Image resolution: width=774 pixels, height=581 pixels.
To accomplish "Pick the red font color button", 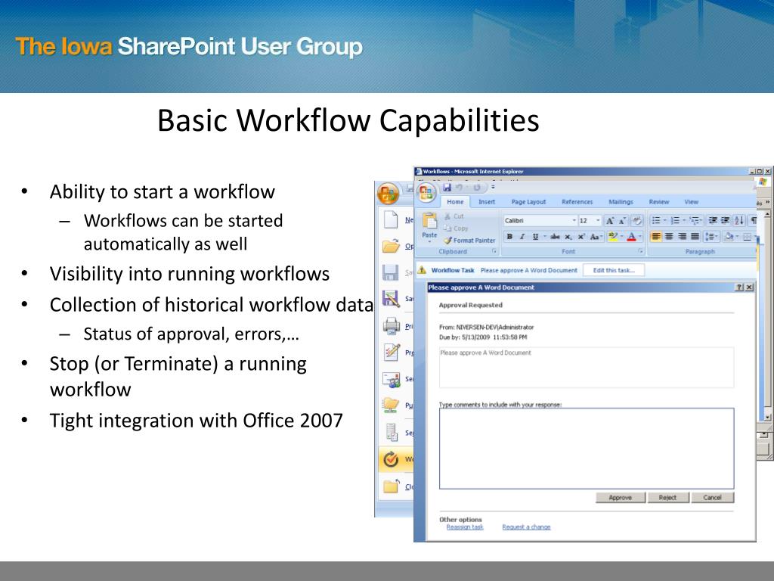I will [631, 237].
